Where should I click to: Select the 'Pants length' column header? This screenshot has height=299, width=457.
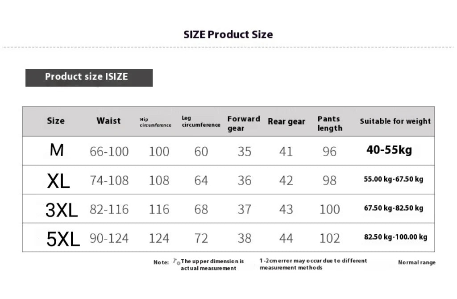[x=330, y=123]
